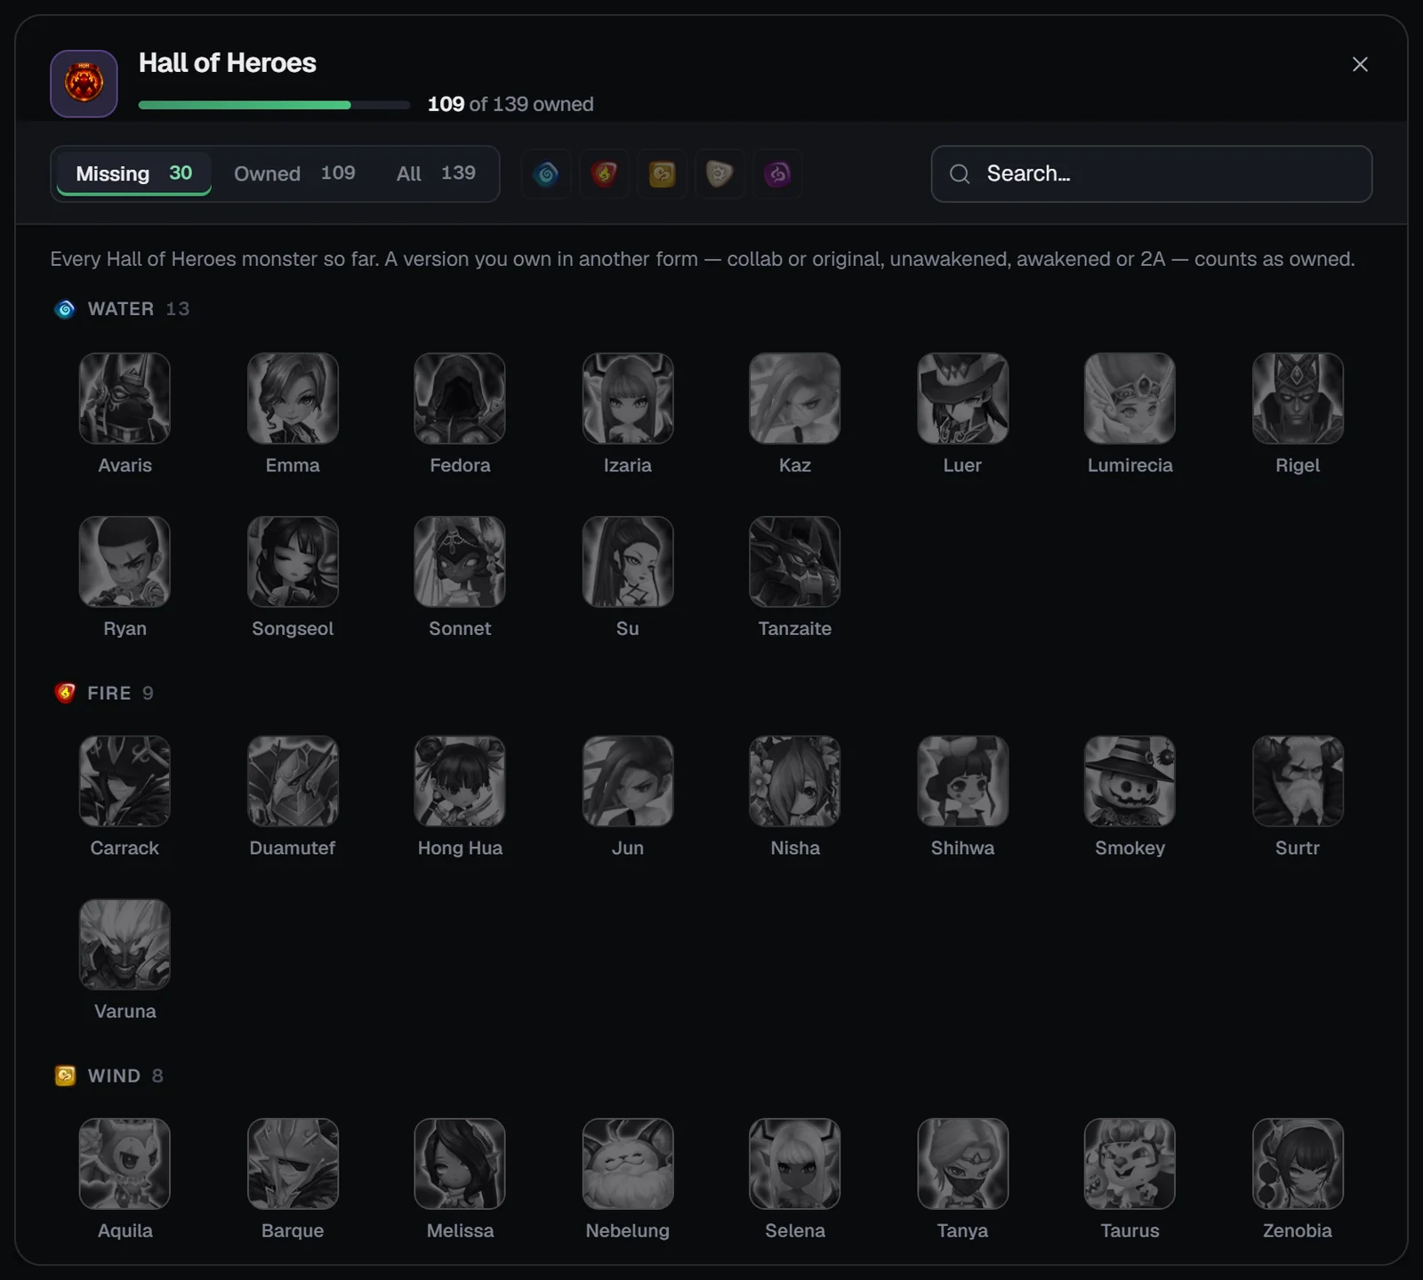Open the Songseol monster portrait
Viewport: 1423px width, 1280px height.
(x=293, y=562)
